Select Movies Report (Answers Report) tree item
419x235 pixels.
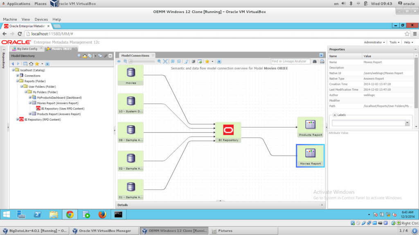(58, 103)
